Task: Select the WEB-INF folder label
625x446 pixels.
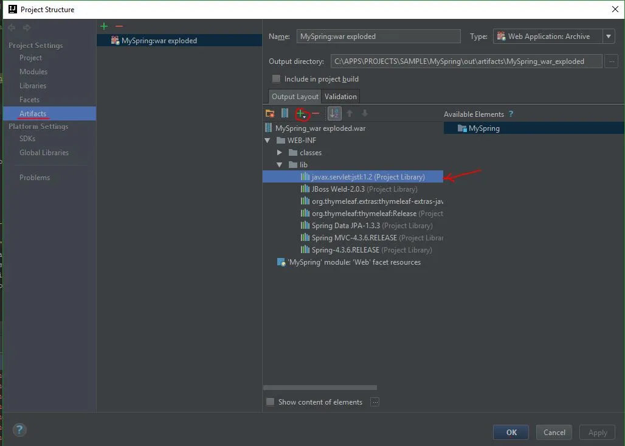Action: 302,141
